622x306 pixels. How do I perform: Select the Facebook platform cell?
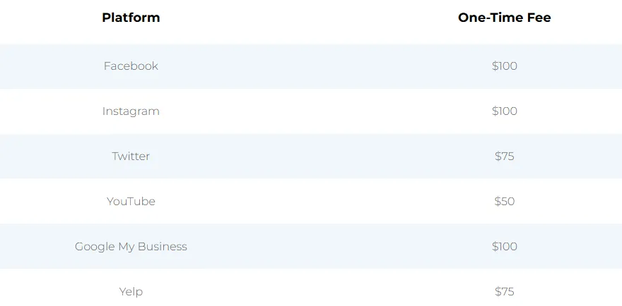click(131, 66)
